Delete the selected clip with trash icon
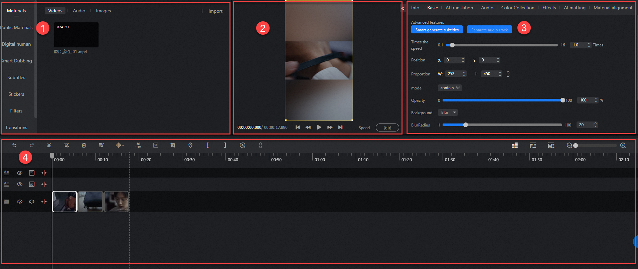This screenshot has height=269, width=638. point(84,145)
